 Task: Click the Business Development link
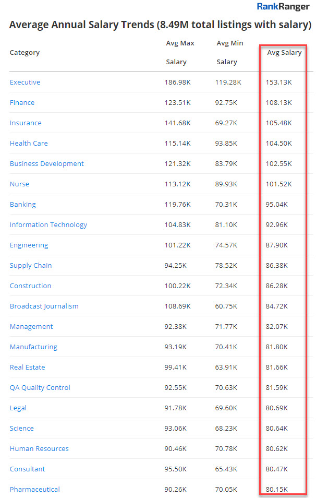[x=46, y=164]
